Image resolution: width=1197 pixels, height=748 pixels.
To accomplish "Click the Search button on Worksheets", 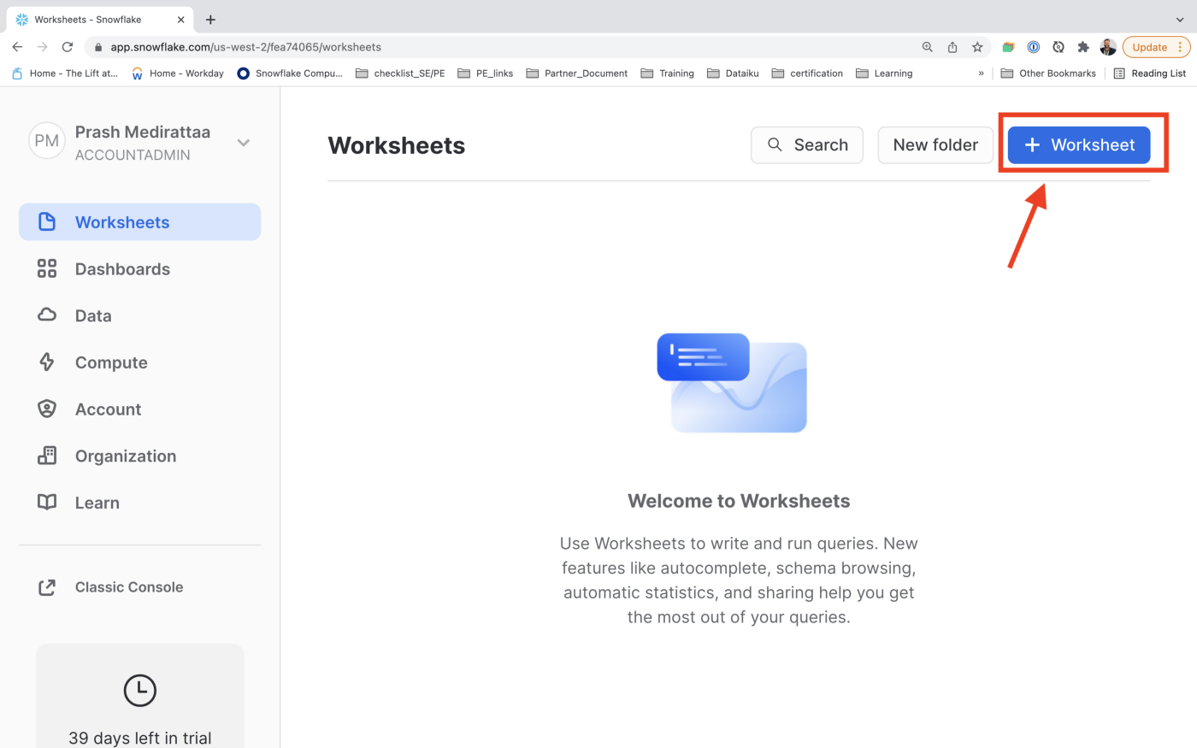I will (807, 145).
